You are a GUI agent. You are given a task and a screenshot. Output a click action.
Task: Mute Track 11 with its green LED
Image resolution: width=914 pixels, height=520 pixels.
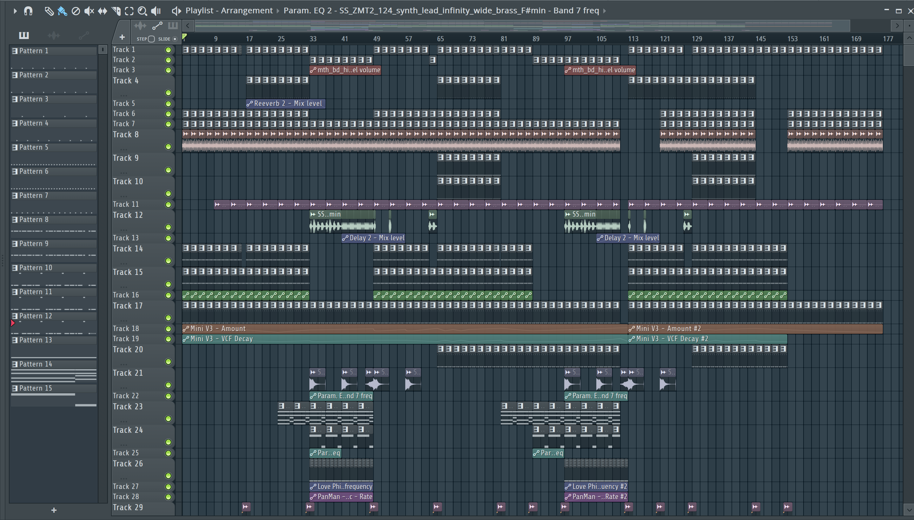(x=168, y=205)
